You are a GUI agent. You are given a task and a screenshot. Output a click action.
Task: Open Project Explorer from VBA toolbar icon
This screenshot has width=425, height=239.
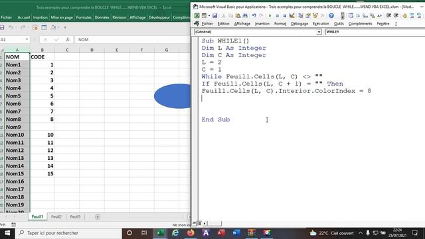point(301,16)
